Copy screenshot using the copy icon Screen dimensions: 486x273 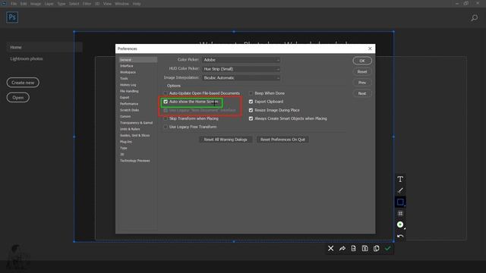point(377,249)
